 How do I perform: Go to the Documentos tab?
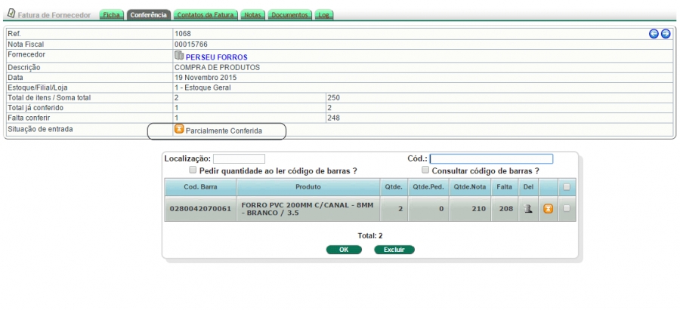[289, 15]
